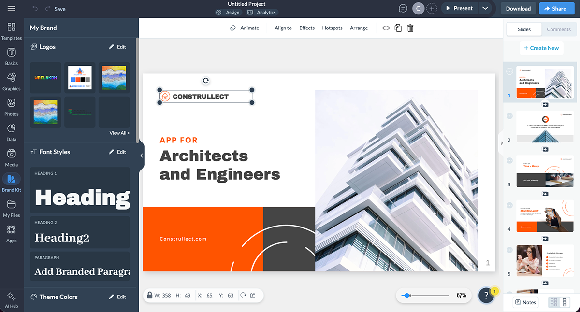The width and height of the screenshot is (580, 312).
Task: Switch to the Comments tab
Action: click(559, 29)
